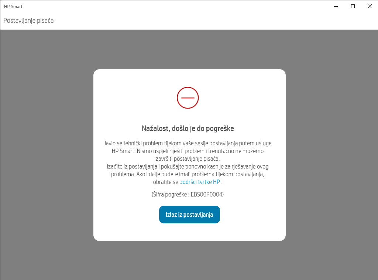Maximize the HP Smart window
This screenshot has width=378, height=280.
click(353, 7)
